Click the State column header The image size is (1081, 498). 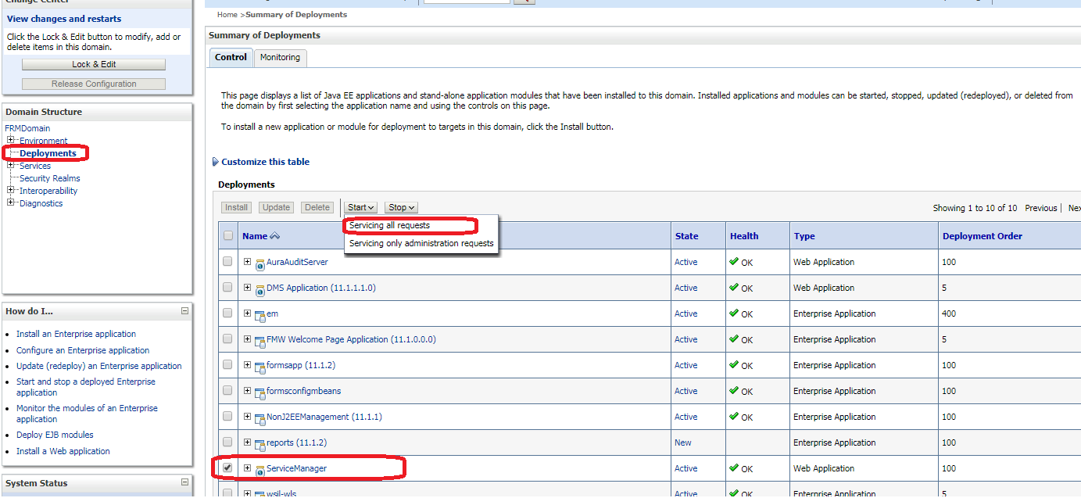[687, 236]
